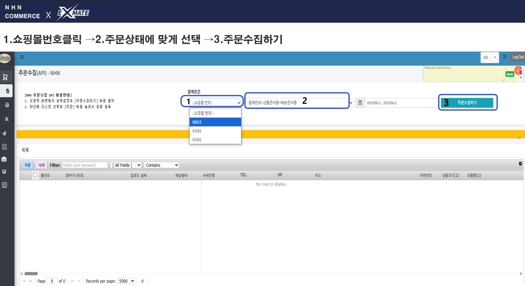Go to the first page of records

24,281
